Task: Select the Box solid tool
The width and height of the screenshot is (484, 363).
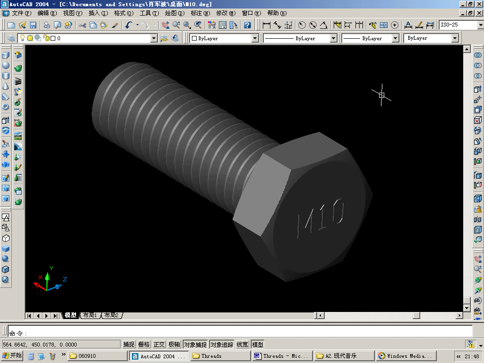Action: [6, 55]
